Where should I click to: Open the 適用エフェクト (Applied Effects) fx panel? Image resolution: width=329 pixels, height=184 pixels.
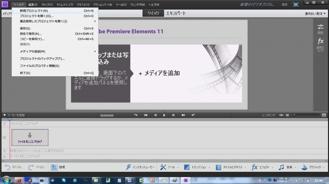320,41
